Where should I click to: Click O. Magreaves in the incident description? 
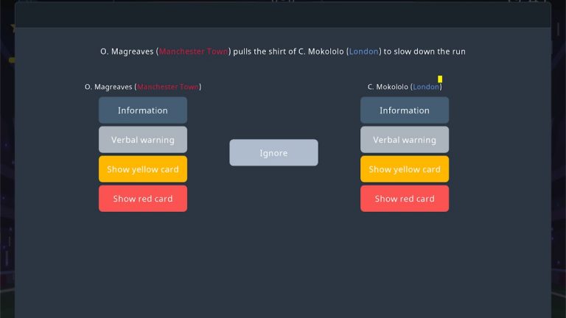click(127, 52)
